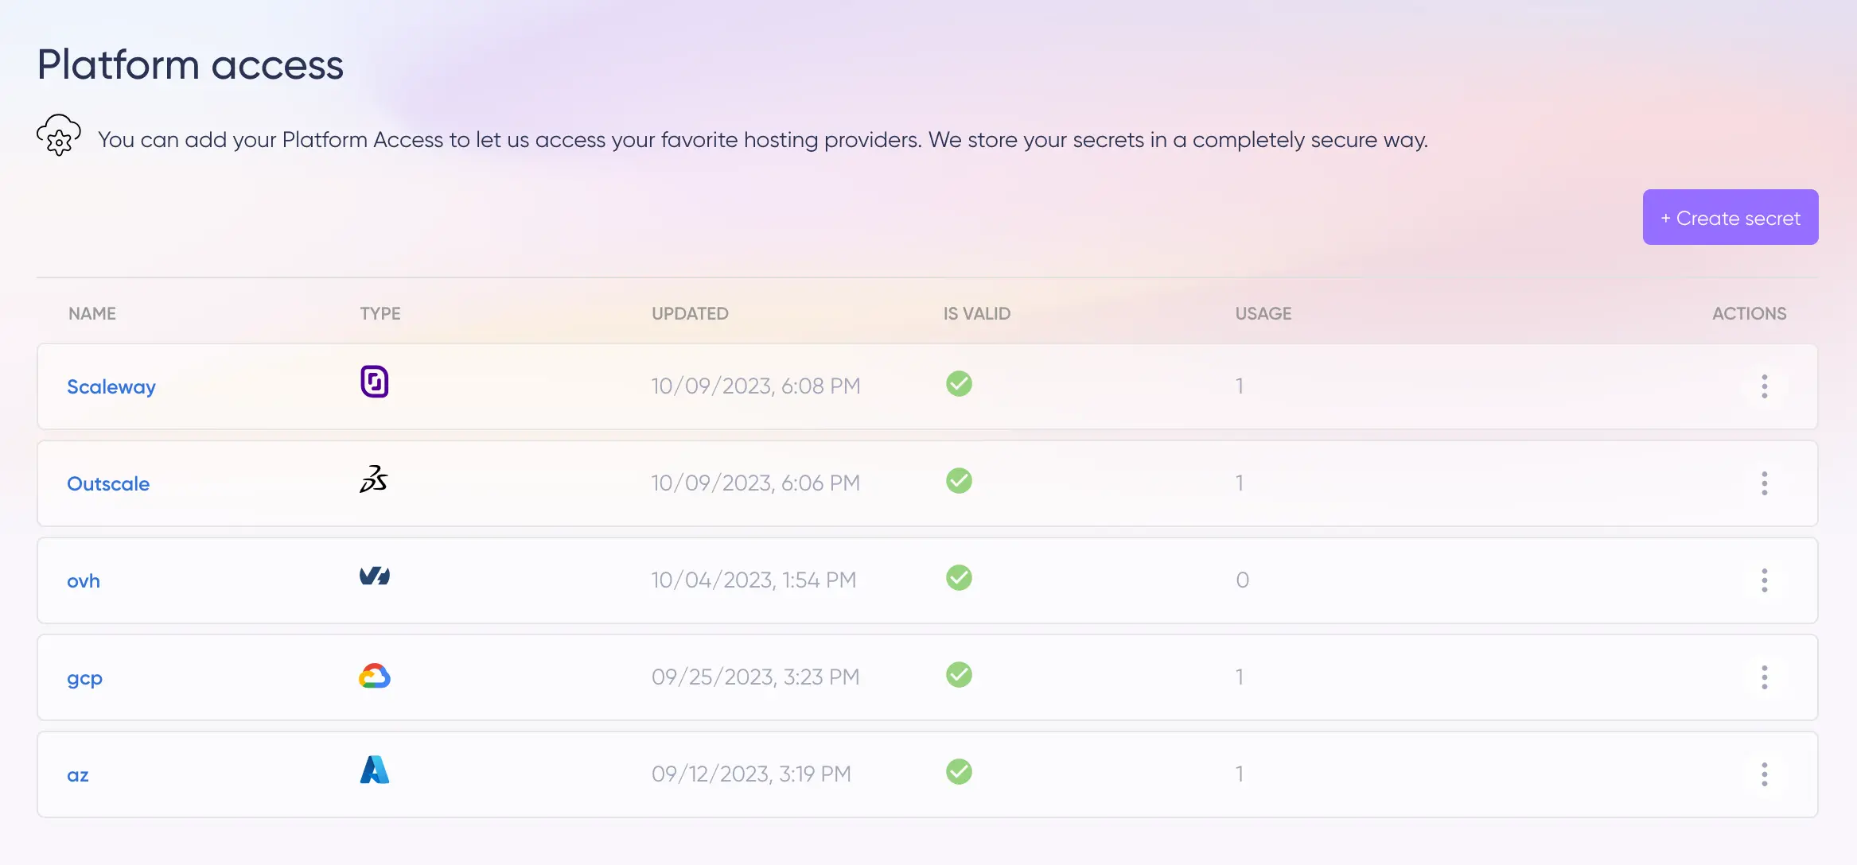The image size is (1857, 865).
Task: Expand actions menu for ovh secret
Action: (1764, 580)
